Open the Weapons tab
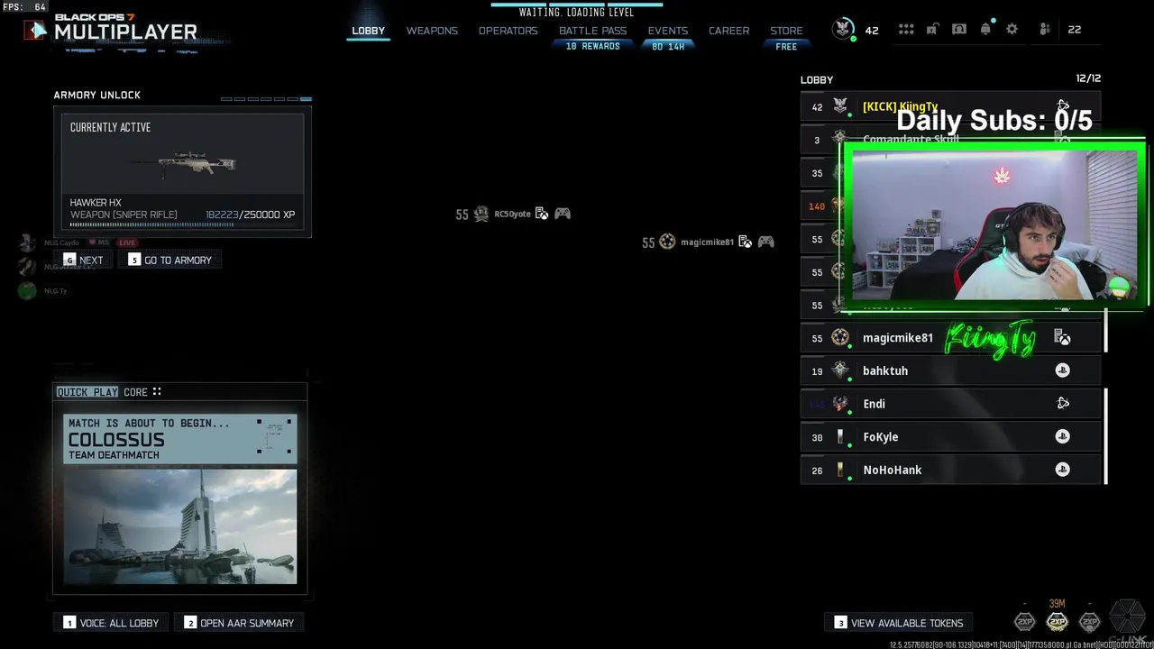The image size is (1154, 649). tap(432, 31)
